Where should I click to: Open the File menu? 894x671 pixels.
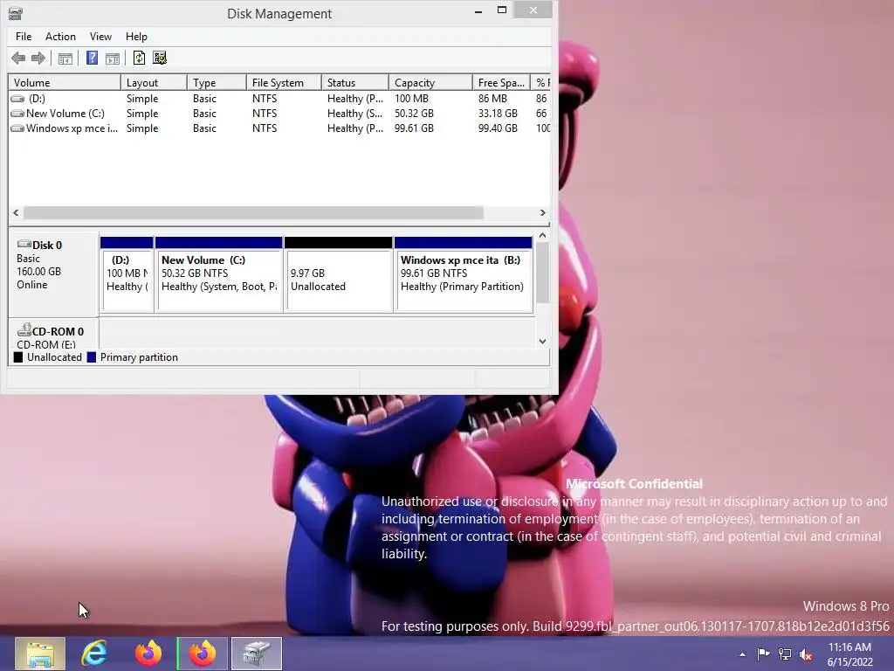(x=24, y=37)
